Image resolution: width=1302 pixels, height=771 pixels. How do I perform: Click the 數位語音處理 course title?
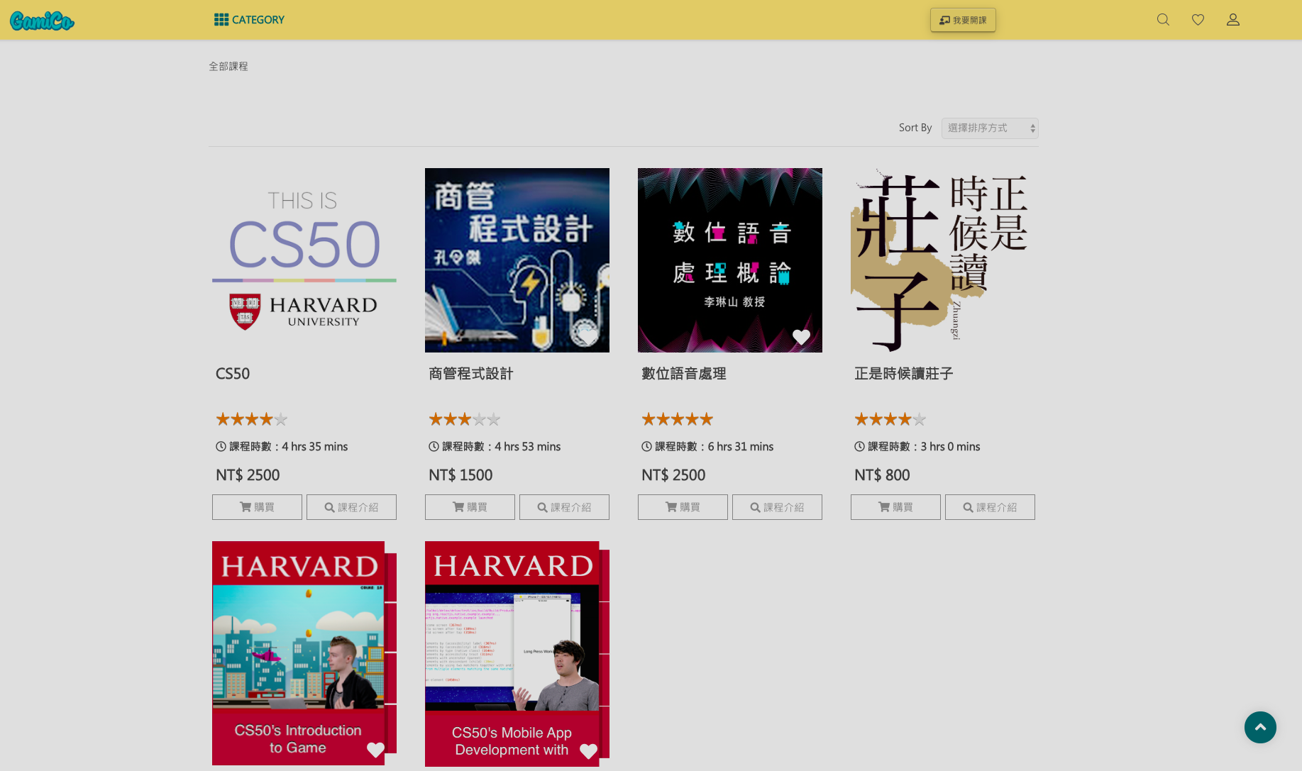click(x=684, y=374)
